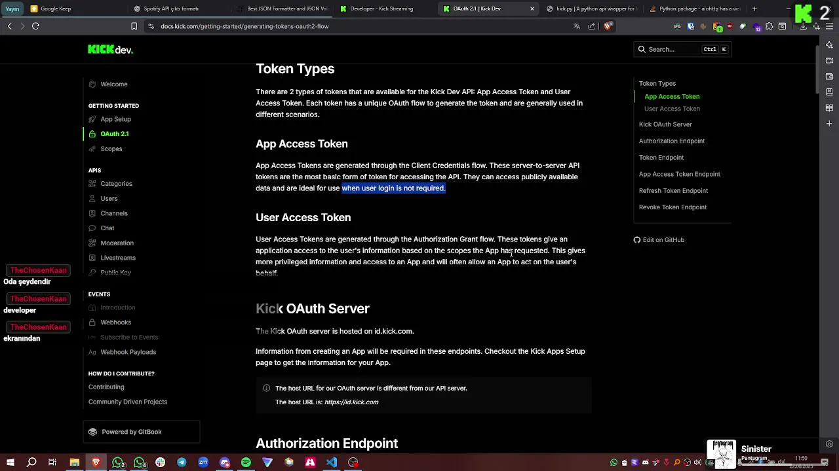Open Visual Studio Code from the taskbar
Image resolution: width=839 pixels, height=471 pixels.
pos(332,462)
